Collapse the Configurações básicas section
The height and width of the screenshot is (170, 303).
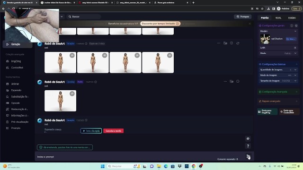coord(296,64)
